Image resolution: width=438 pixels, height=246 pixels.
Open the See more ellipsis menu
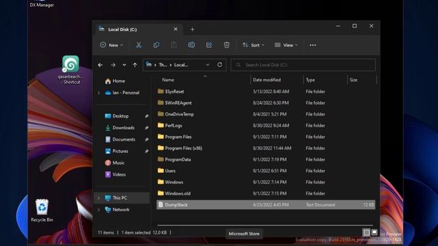click(x=313, y=45)
